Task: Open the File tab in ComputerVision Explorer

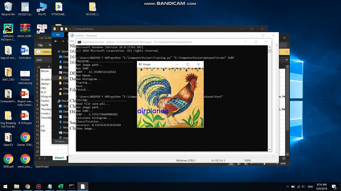Action: 58,35
